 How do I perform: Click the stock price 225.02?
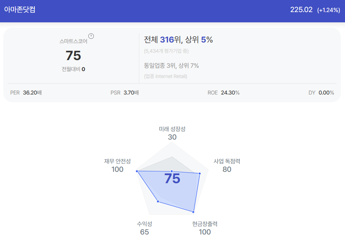point(301,10)
